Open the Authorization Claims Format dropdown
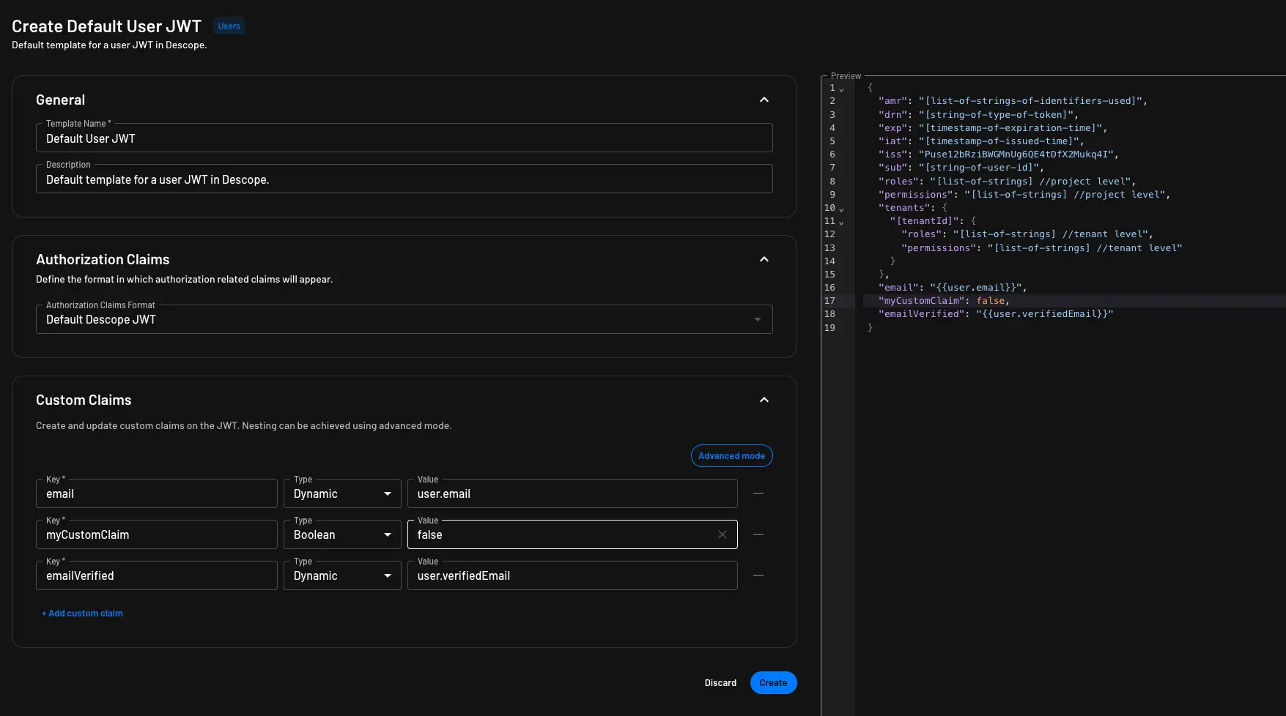Image resolution: width=1286 pixels, height=716 pixels. [404, 319]
